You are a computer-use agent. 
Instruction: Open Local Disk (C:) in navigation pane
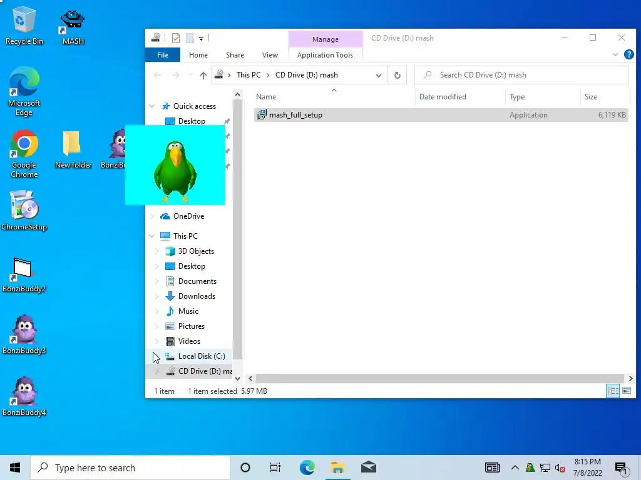coord(202,356)
